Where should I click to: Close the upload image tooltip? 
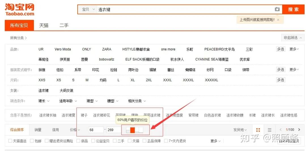[x=278, y=20]
